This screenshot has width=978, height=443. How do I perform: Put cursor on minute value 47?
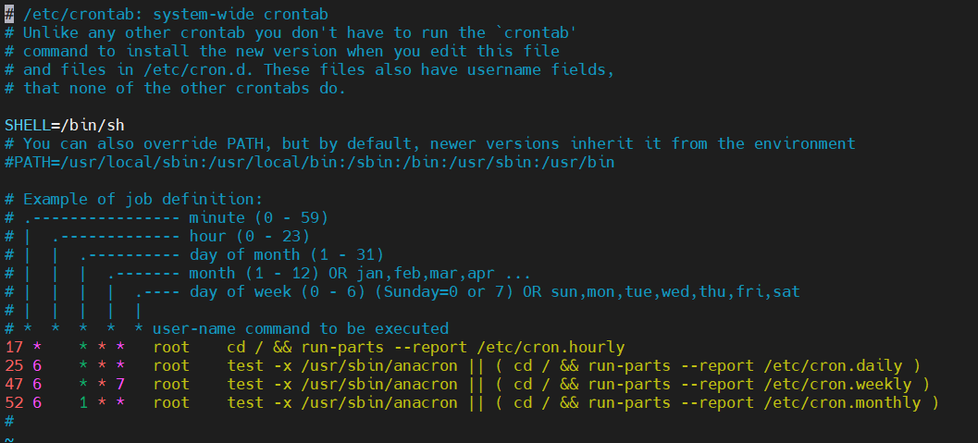(14, 385)
